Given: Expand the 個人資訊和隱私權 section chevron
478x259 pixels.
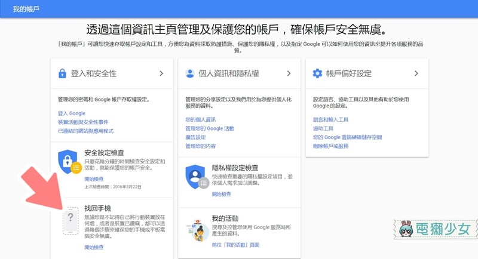Looking at the screenshot, I should pos(289,73).
